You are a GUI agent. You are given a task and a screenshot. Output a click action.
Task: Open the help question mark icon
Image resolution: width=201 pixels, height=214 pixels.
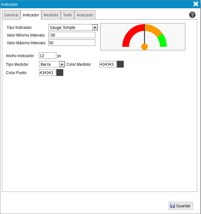[192, 15]
